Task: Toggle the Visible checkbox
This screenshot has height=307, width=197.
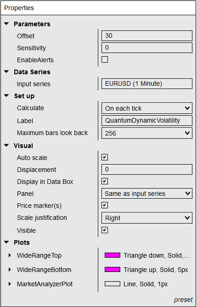Action: pyautogui.click(x=105, y=230)
